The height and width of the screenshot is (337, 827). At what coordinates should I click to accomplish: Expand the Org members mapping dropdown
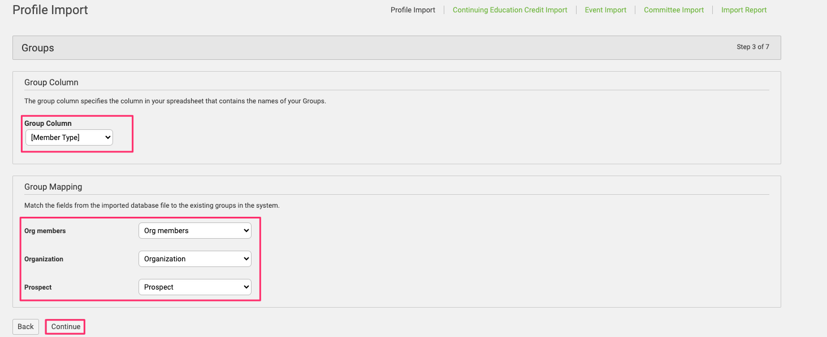click(x=195, y=230)
